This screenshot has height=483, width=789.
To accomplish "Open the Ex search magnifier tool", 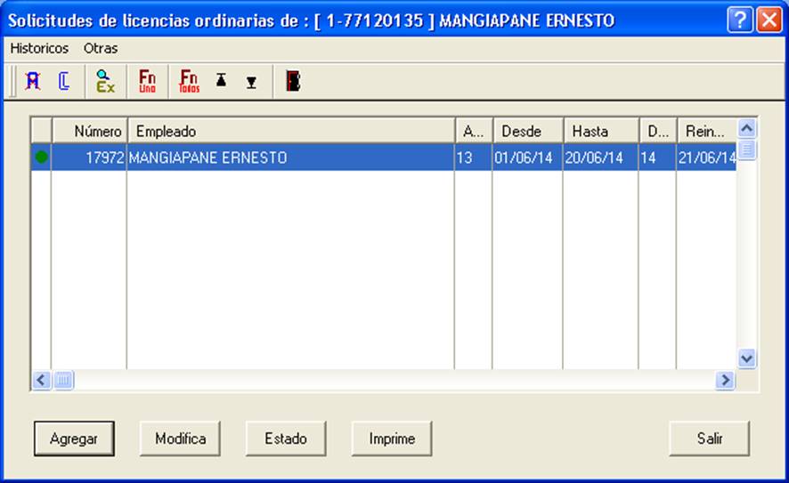I will pos(105,81).
